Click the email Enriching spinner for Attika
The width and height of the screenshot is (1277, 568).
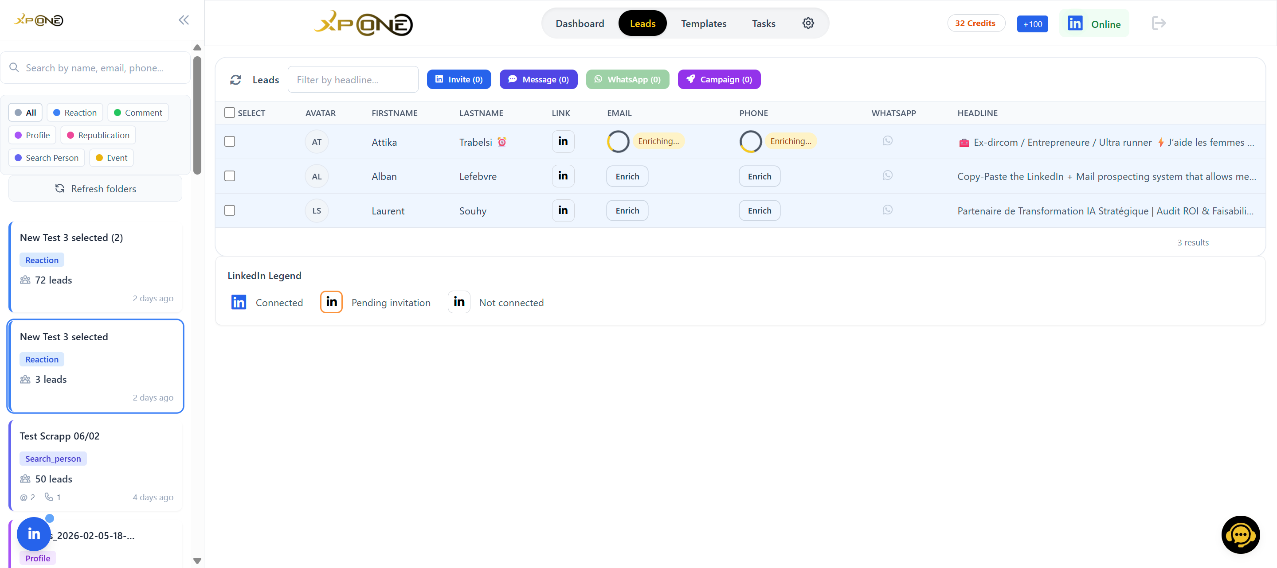(x=618, y=142)
